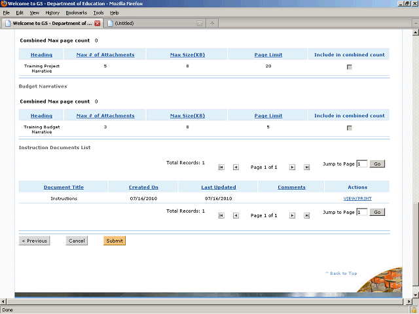
Task: Open the Edit menu
Action: pos(20,12)
